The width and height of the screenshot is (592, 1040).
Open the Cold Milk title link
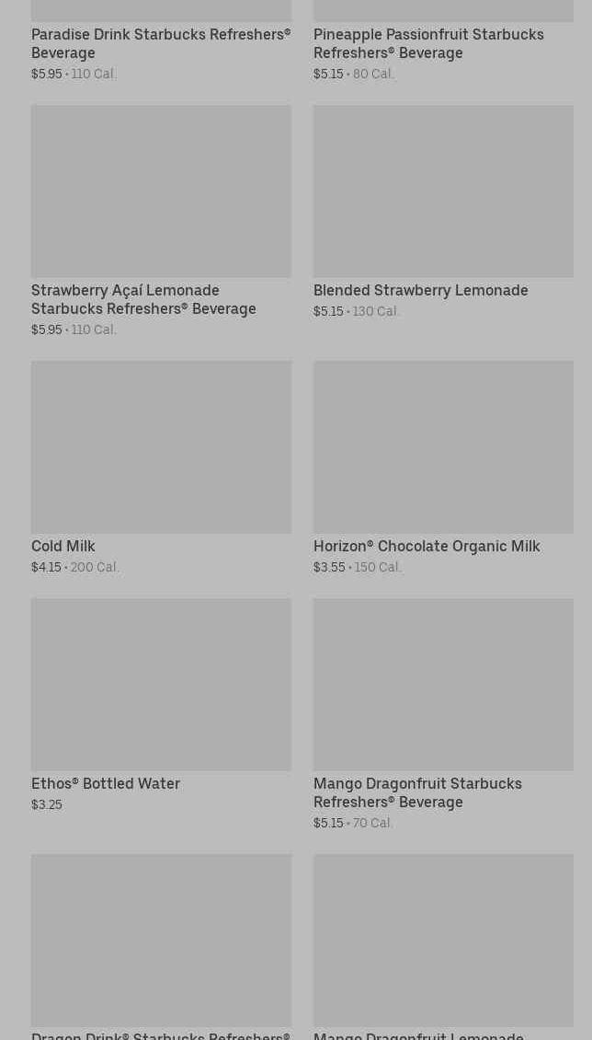coord(63,546)
